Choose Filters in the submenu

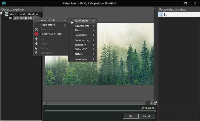click(x=82, y=30)
